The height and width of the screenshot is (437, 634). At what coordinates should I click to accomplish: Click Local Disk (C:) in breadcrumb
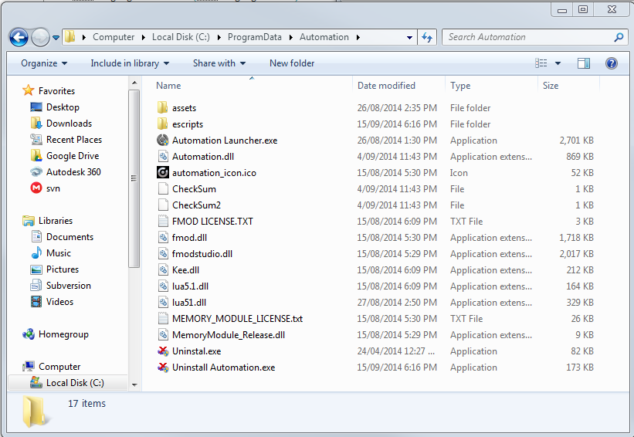tap(181, 37)
